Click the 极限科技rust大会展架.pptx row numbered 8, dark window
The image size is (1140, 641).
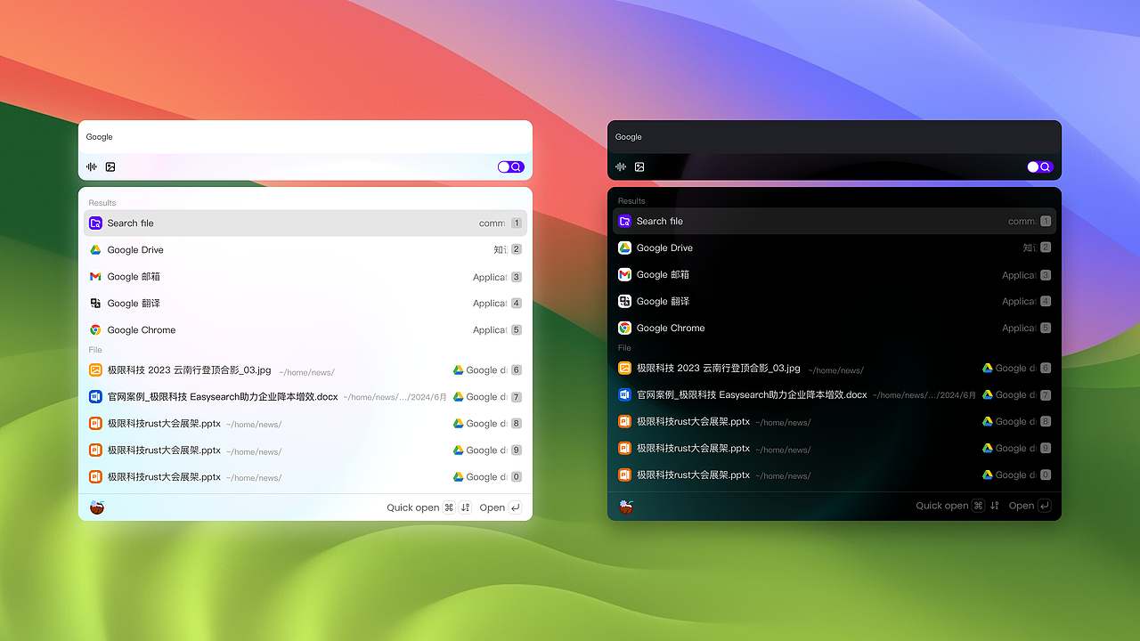pyautogui.click(x=835, y=422)
